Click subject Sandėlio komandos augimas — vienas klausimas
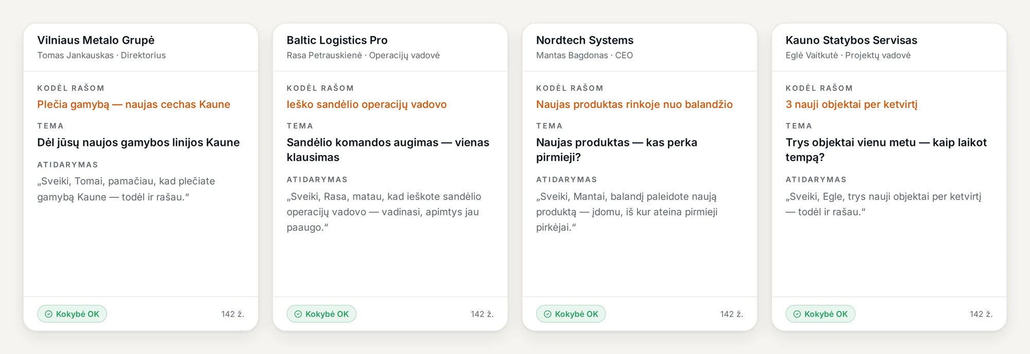1030x354 pixels. pyautogui.click(x=388, y=150)
